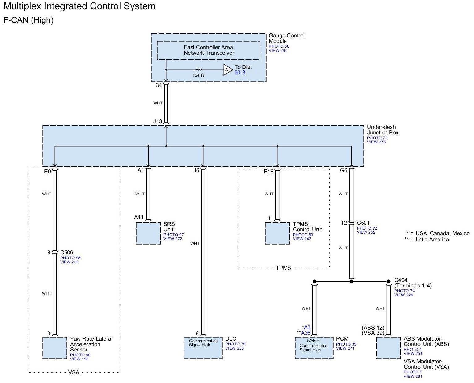The width and height of the screenshot is (474, 383).
Task: Click the triangle A connector symbol
Action: coord(227,70)
